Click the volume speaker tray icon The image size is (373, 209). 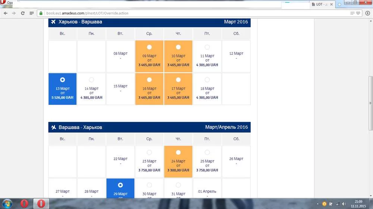pos(344,204)
